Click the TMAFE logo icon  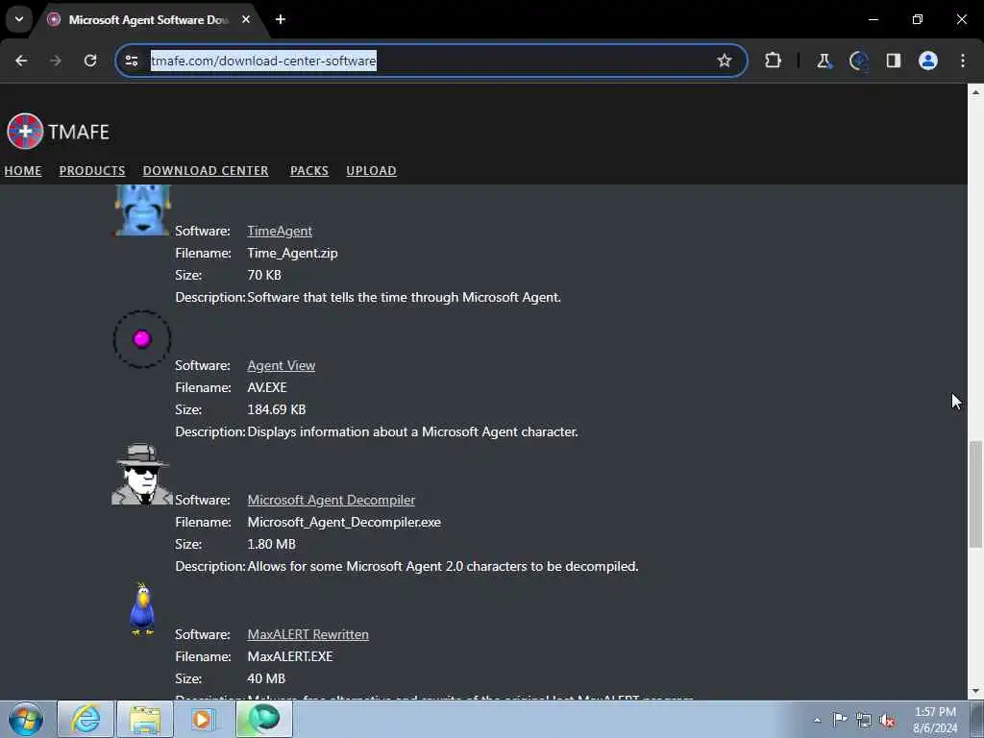point(25,131)
